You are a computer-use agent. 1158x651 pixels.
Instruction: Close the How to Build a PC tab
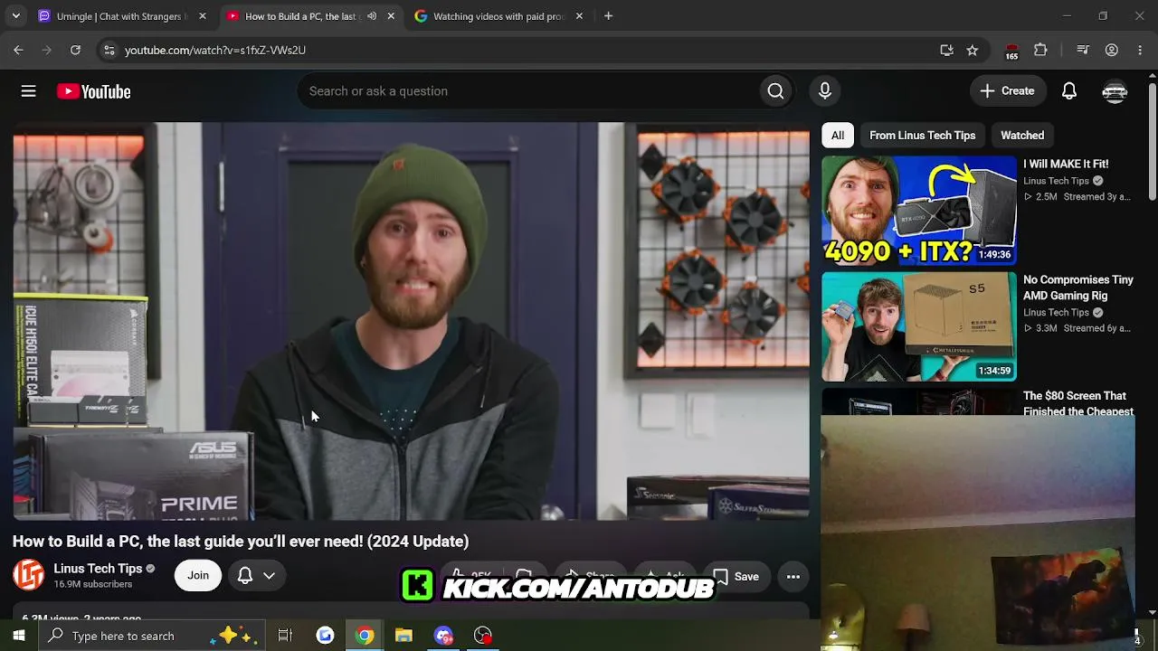click(x=391, y=16)
